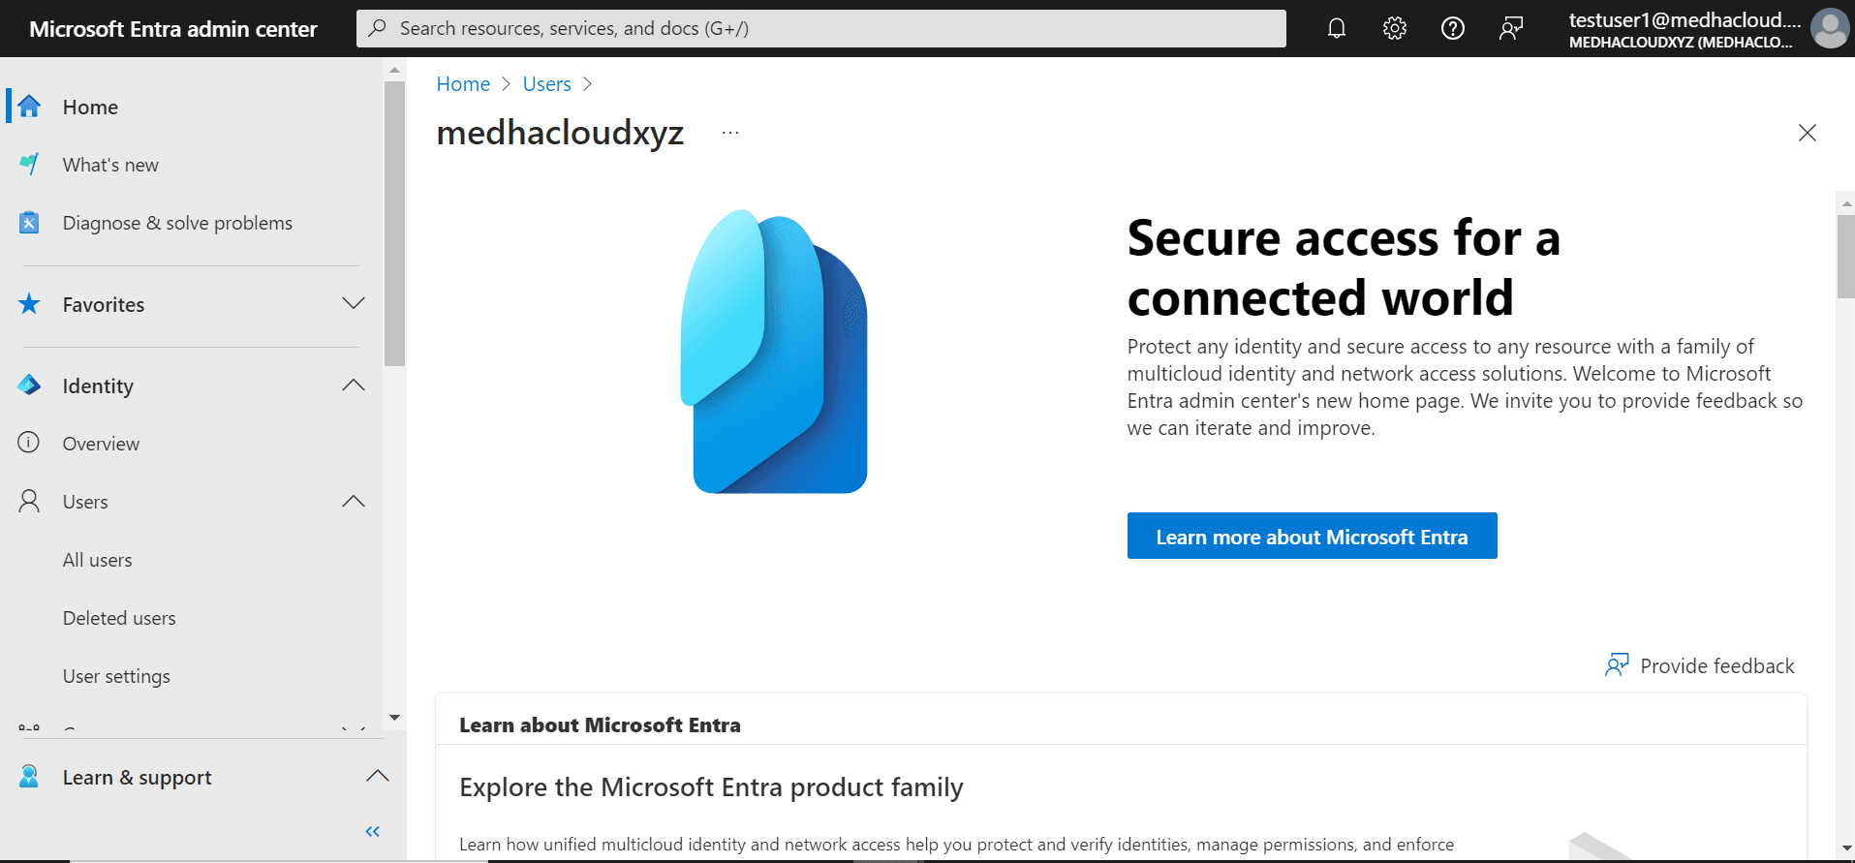Image resolution: width=1855 pixels, height=863 pixels.
Task: Navigate to Users breadcrumb link
Action: point(547,84)
